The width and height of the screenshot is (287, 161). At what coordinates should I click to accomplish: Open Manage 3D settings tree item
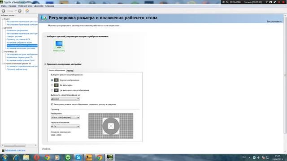point(20,57)
